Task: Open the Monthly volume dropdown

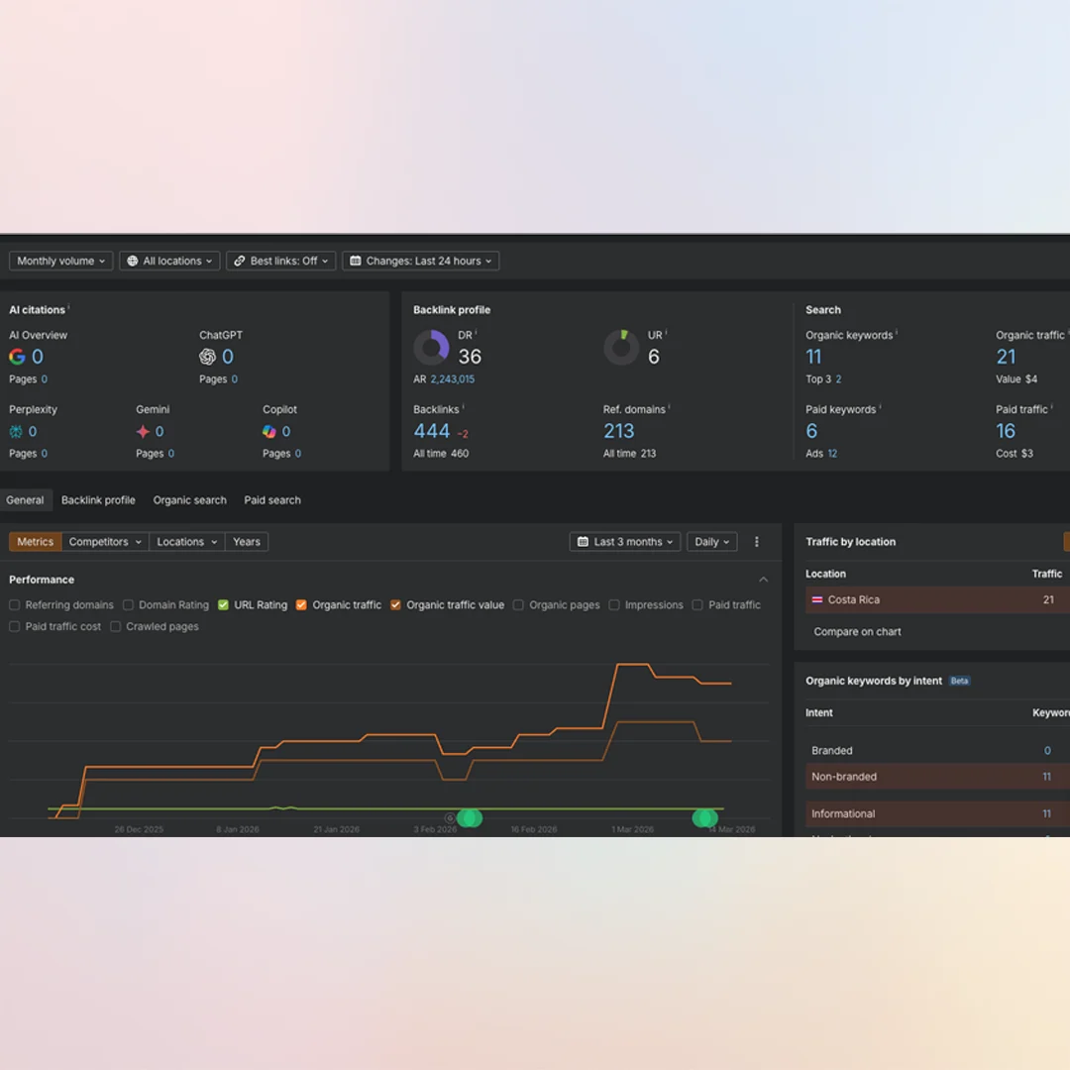Action: [60, 261]
